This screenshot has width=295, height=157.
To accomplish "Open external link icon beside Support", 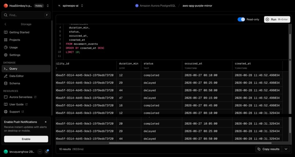I will [23, 112].
